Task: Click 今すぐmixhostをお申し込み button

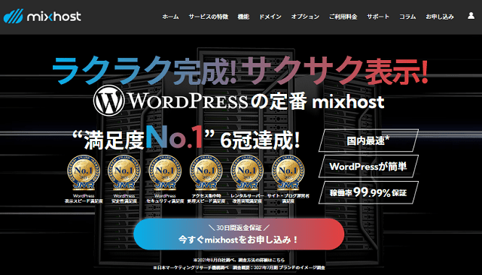Action: (x=239, y=234)
